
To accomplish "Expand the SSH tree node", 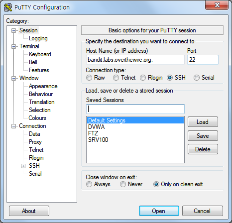I will (23, 166).
